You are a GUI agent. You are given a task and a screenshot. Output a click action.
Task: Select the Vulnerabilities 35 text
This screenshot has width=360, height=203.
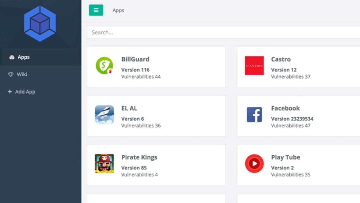click(x=291, y=175)
